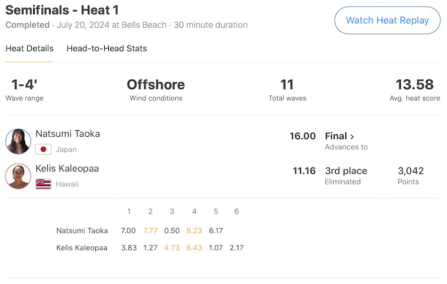447x284 pixels.
Task: Open Natsumi Taoka's athlete name link
Action: tap(68, 134)
